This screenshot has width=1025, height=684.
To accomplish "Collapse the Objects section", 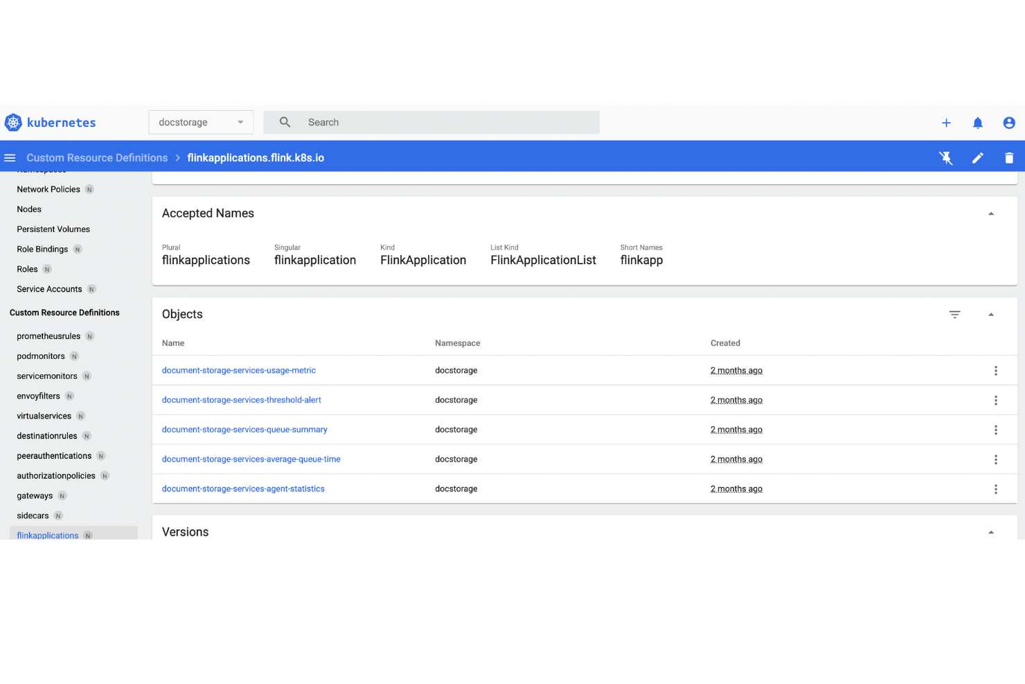I will 991,315.
